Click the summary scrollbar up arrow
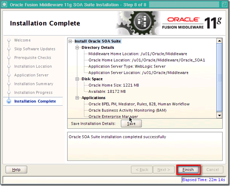 (220, 41)
